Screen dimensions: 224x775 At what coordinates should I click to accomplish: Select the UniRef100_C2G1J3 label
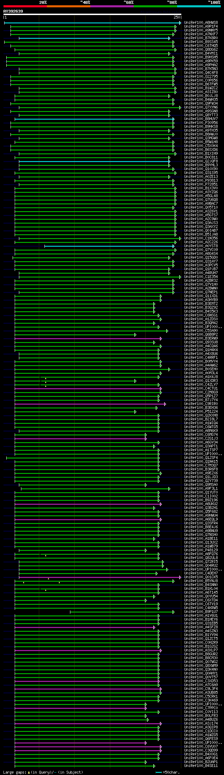201,439
